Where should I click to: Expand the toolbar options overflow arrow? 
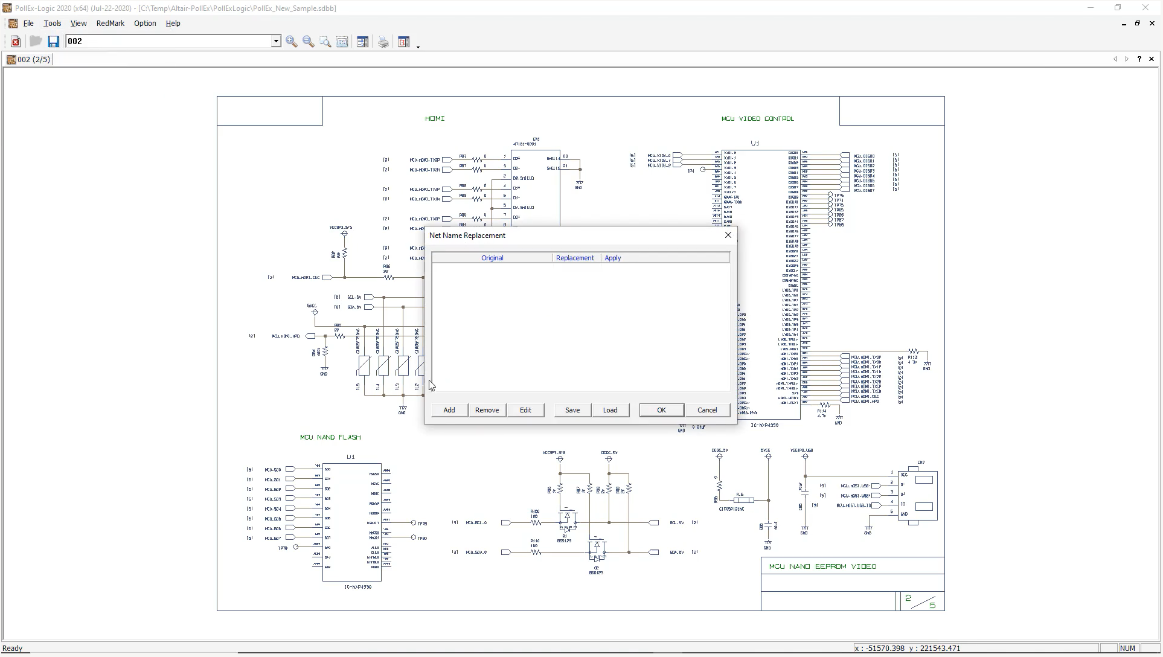click(x=418, y=46)
